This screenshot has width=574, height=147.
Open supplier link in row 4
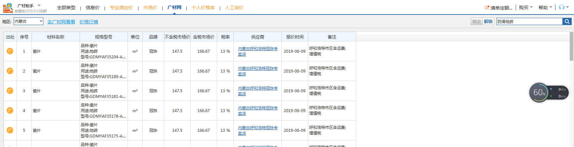coord(258,111)
